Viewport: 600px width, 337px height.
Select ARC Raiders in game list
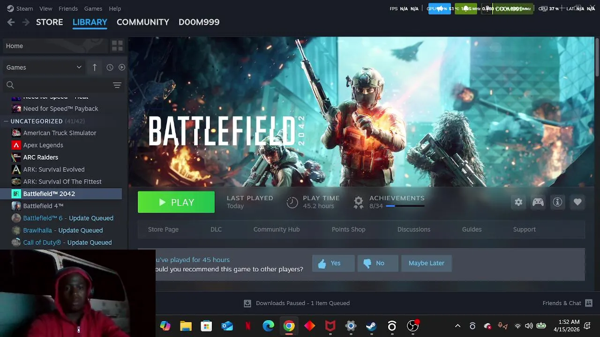(41, 157)
